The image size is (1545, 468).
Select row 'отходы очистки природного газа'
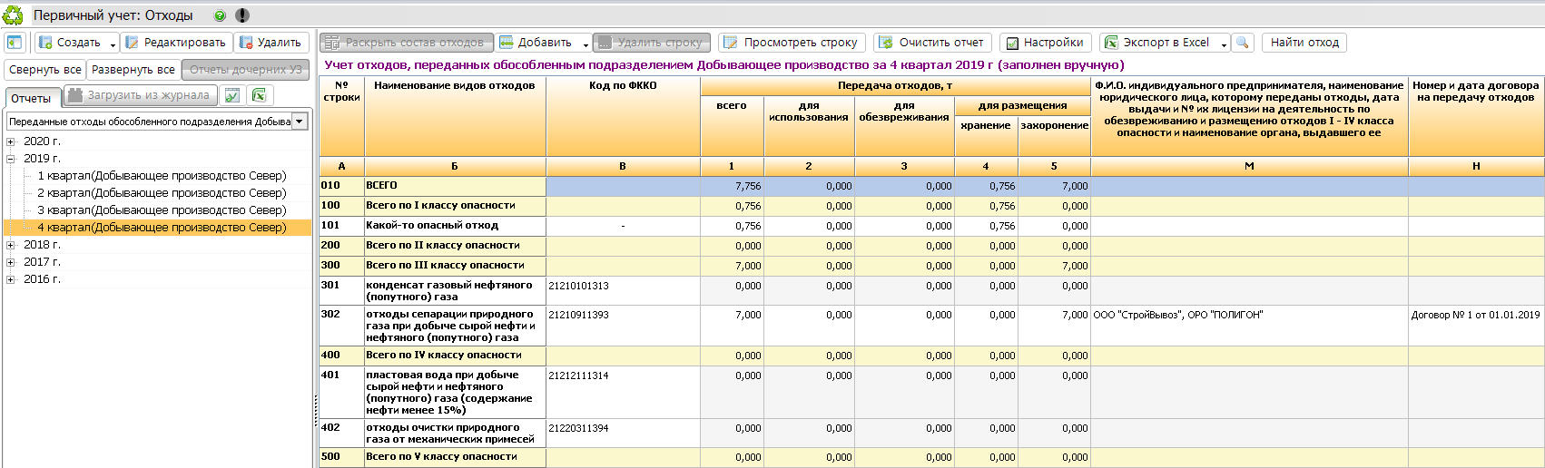[x=931, y=433]
